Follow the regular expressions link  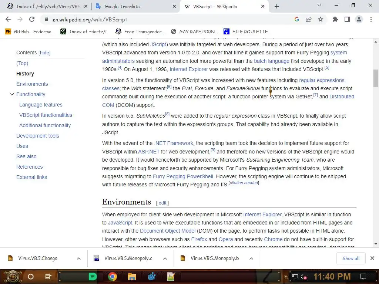click(322, 80)
